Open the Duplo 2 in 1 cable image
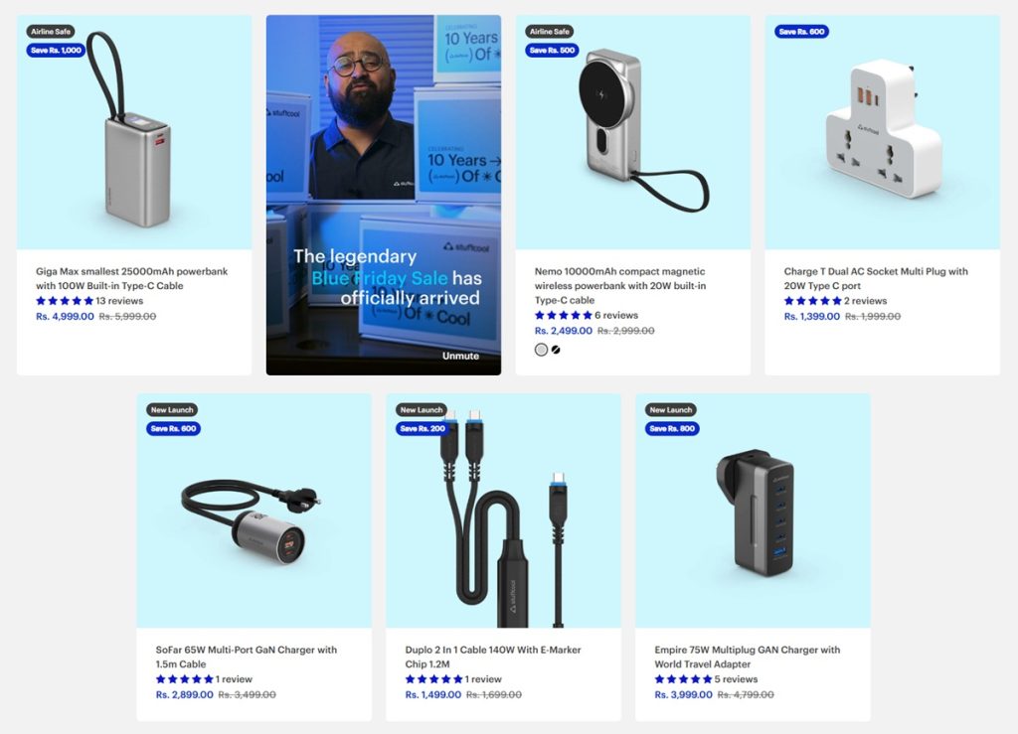The height and width of the screenshot is (734, 1018). [503, 511]
